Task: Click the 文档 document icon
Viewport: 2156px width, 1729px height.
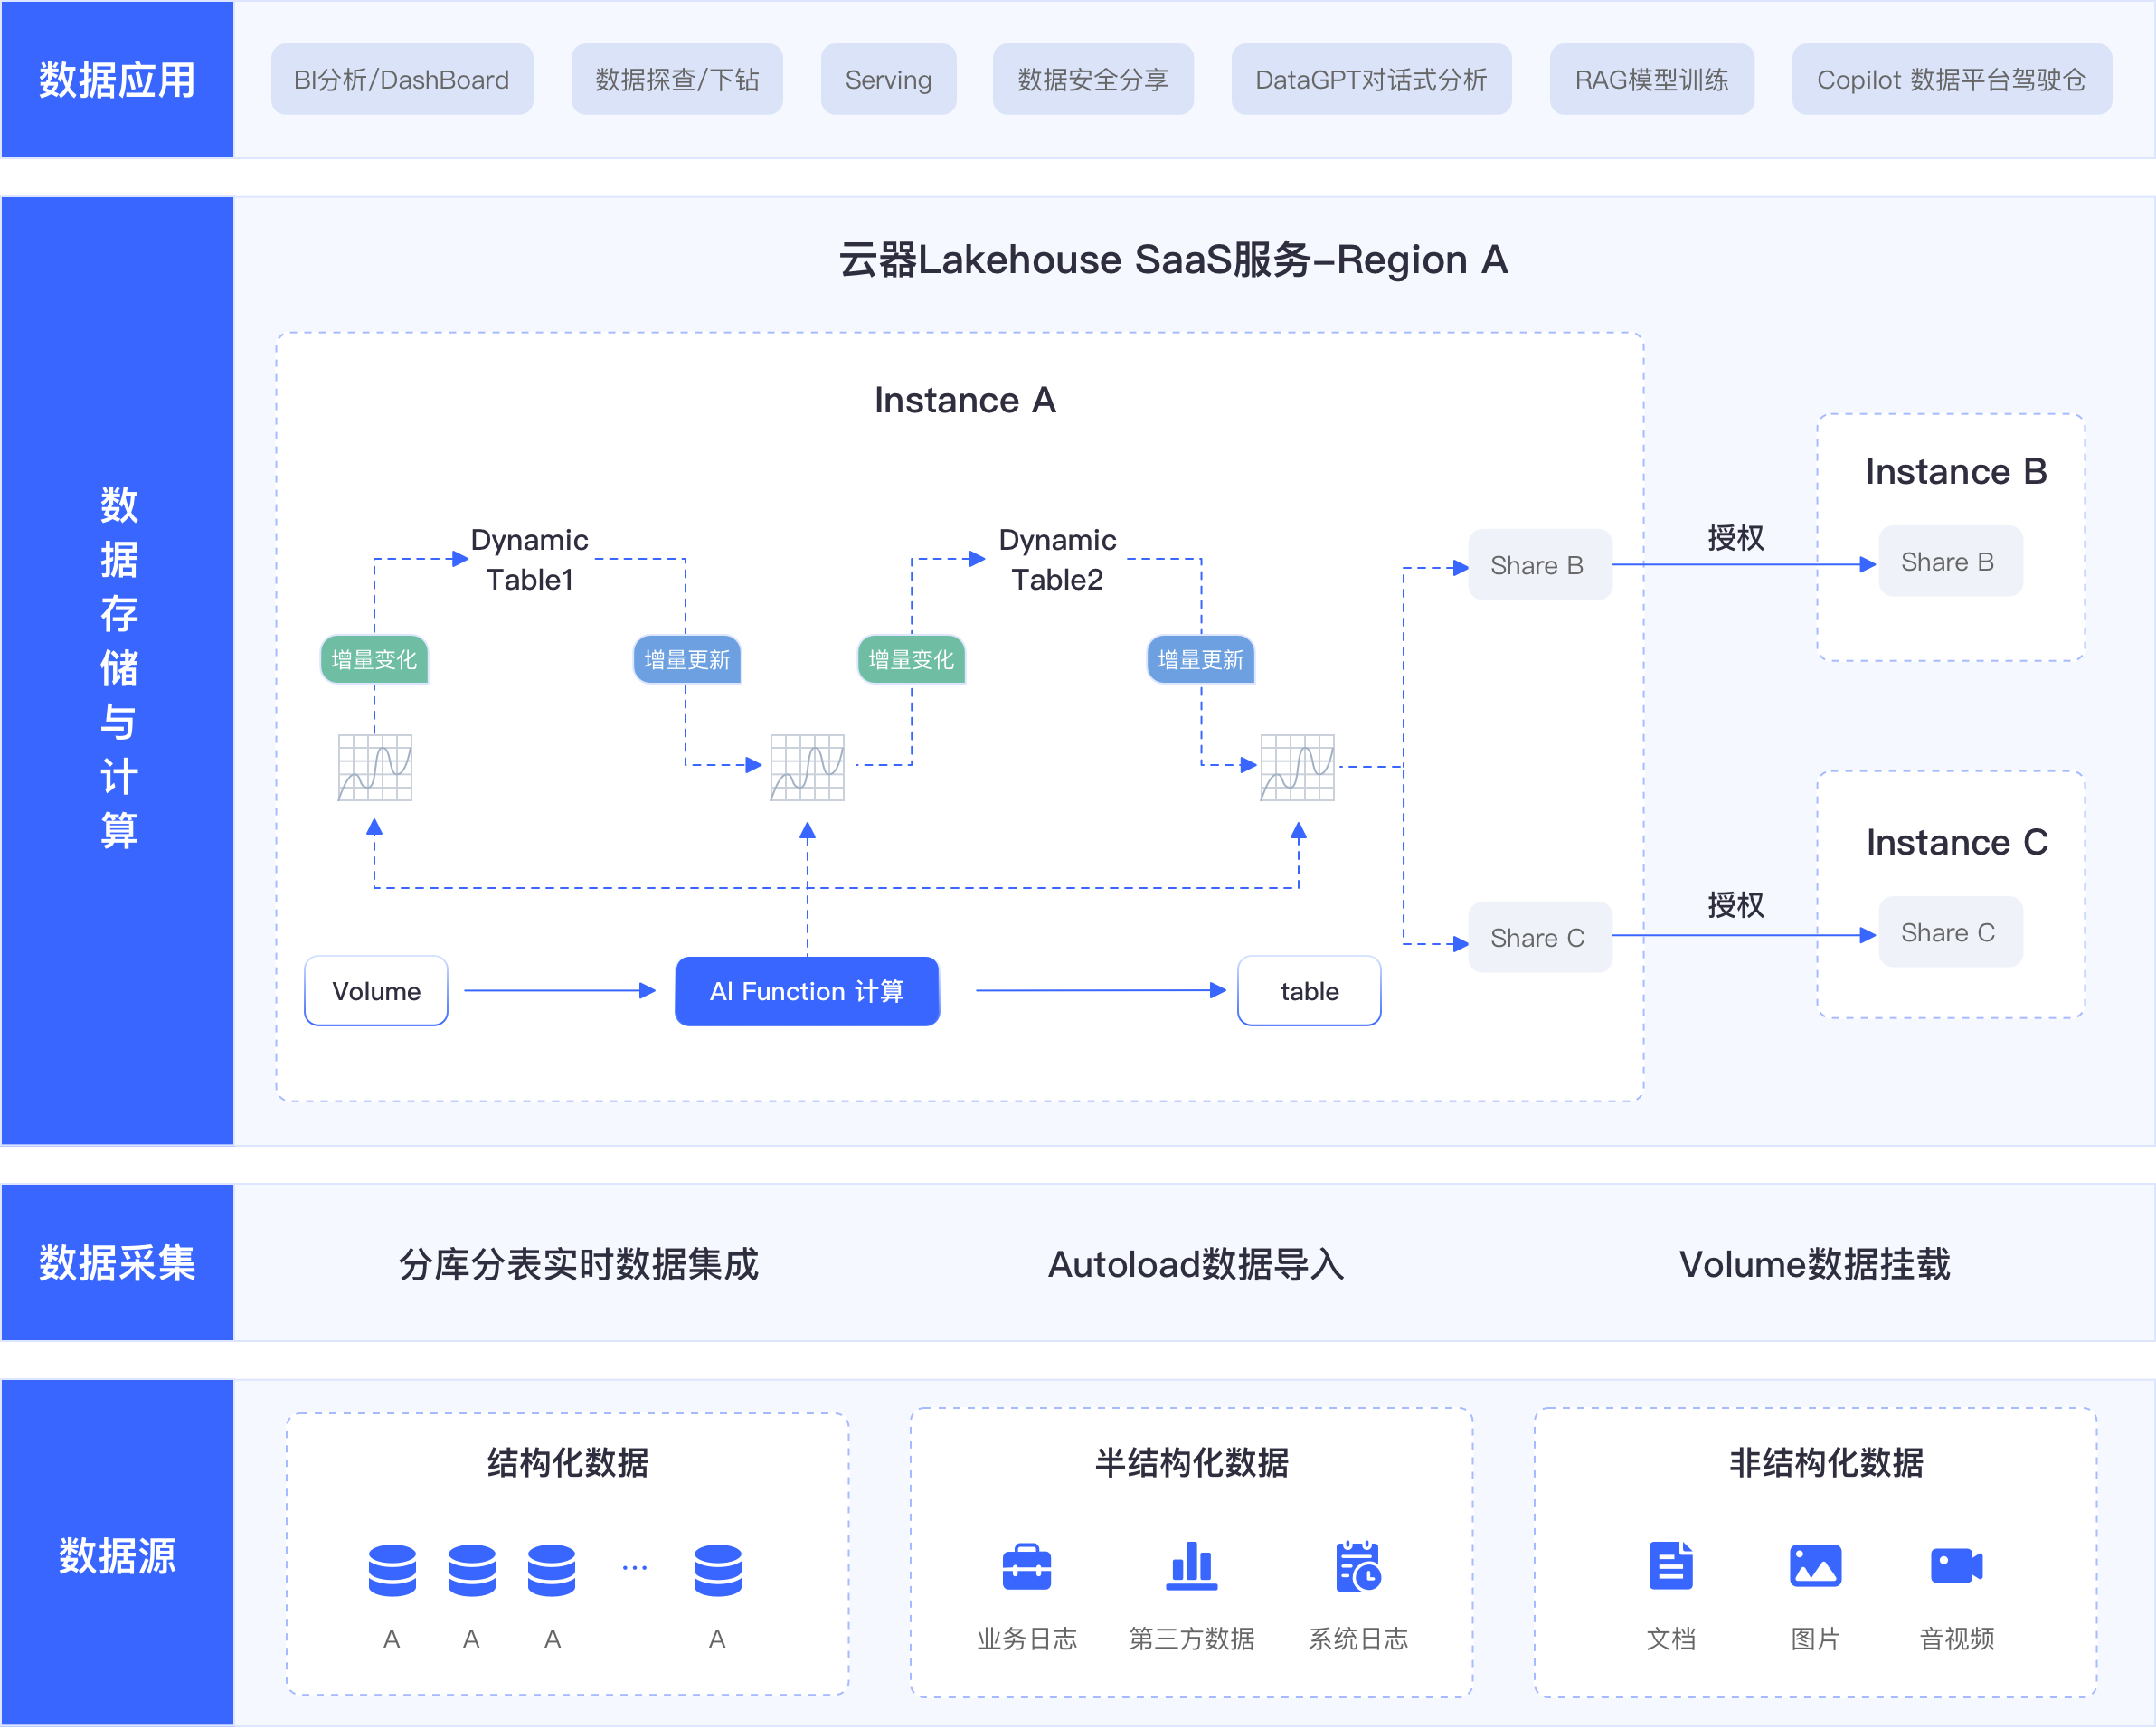Action: click(1670, 1566)
